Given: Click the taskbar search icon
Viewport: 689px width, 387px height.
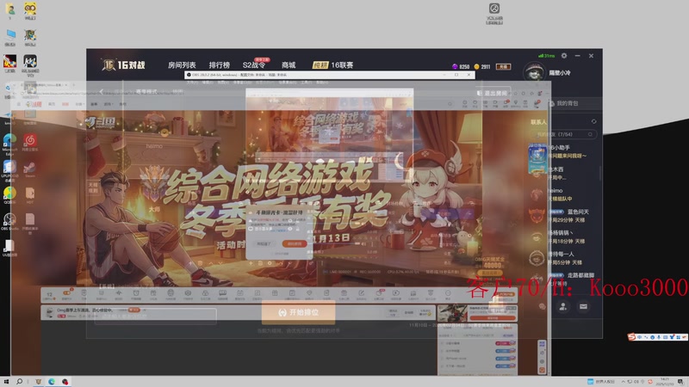Looking at the screenshot, I should point(19,382).
